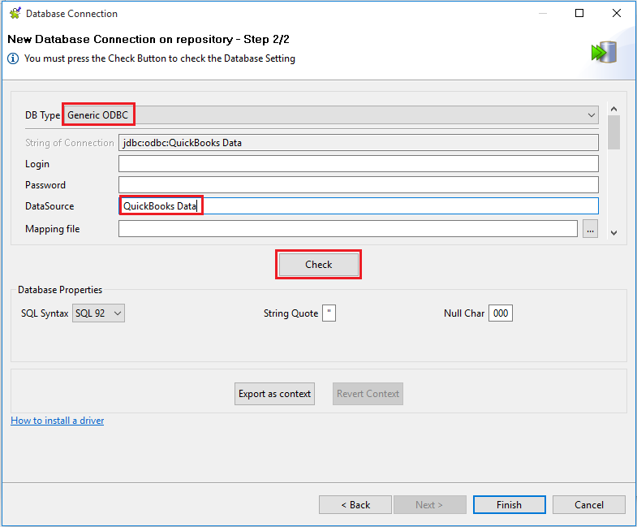Image resolution: width=637 pixels, height=527 pixels.
Task: Cancel the database connection wizard
Action: pos(588,504)
